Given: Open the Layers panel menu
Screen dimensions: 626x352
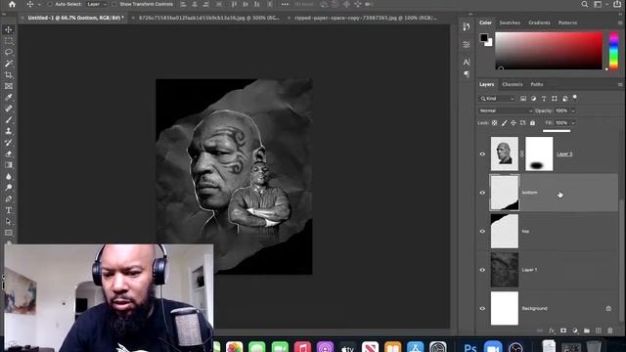Looking at the screenshot, I should pos(619,85).
